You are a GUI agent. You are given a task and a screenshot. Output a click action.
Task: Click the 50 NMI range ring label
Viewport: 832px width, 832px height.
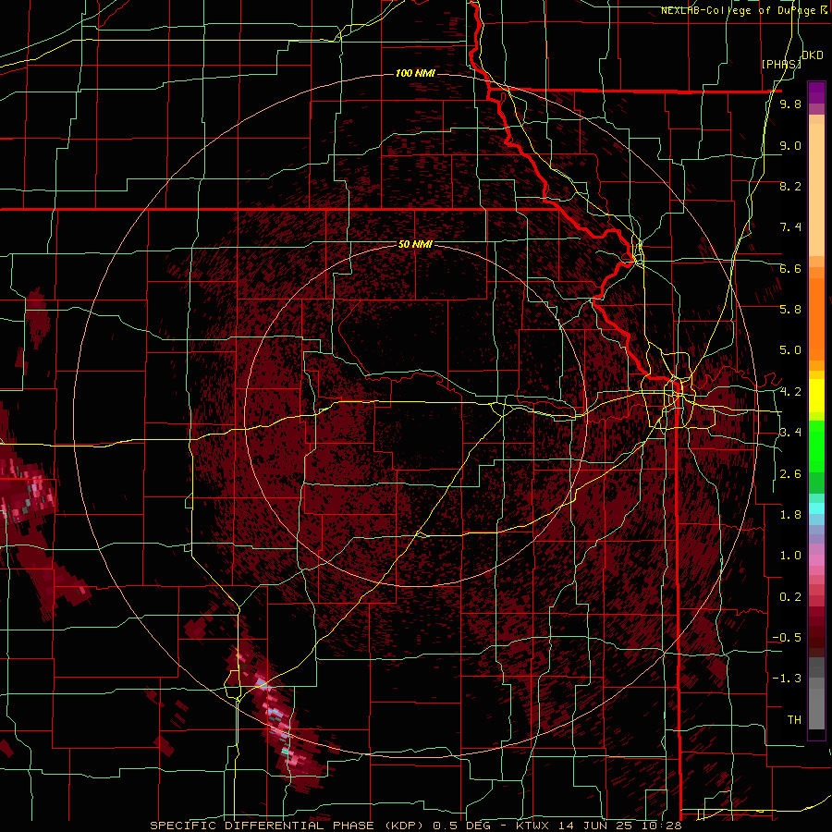[415, 244]
